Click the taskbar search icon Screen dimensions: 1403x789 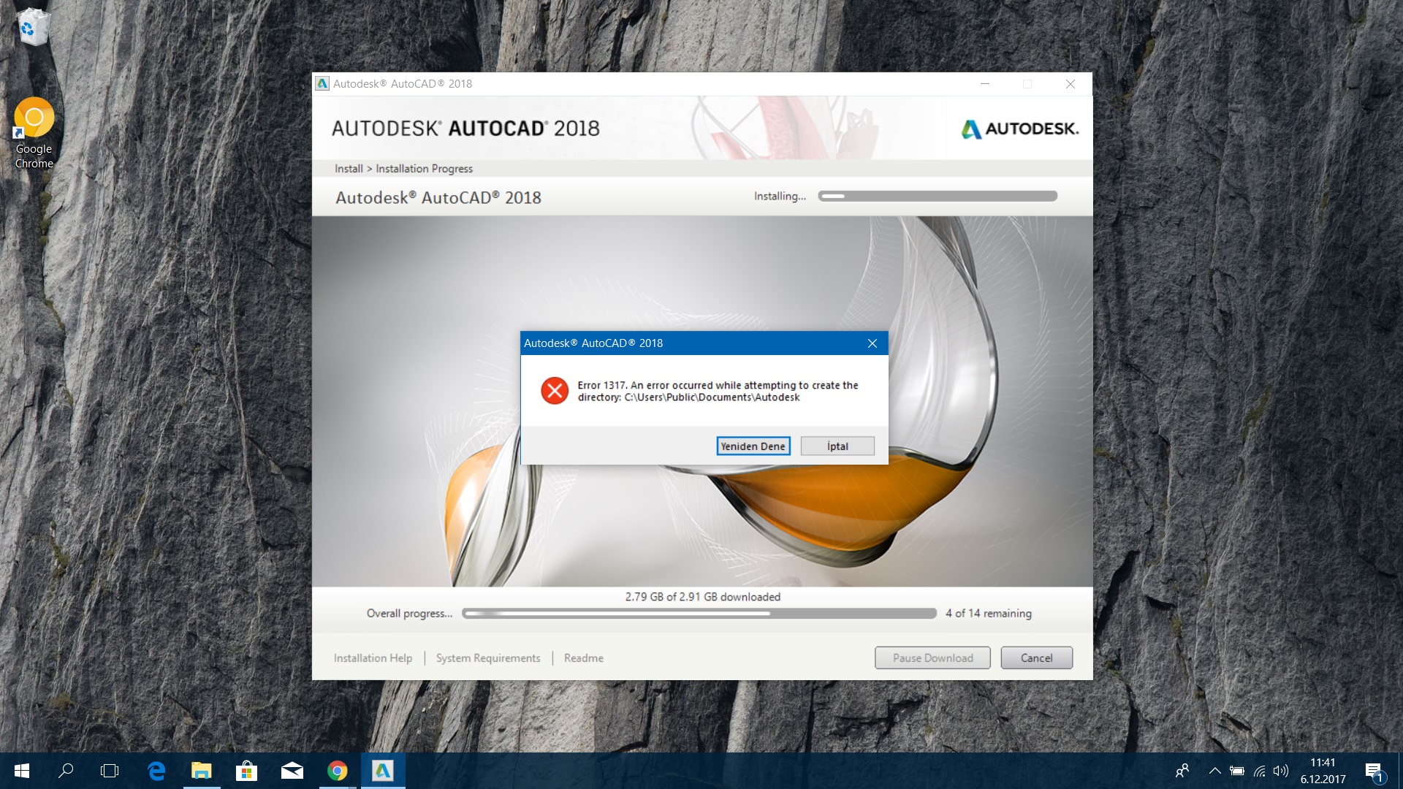[66, 771]
